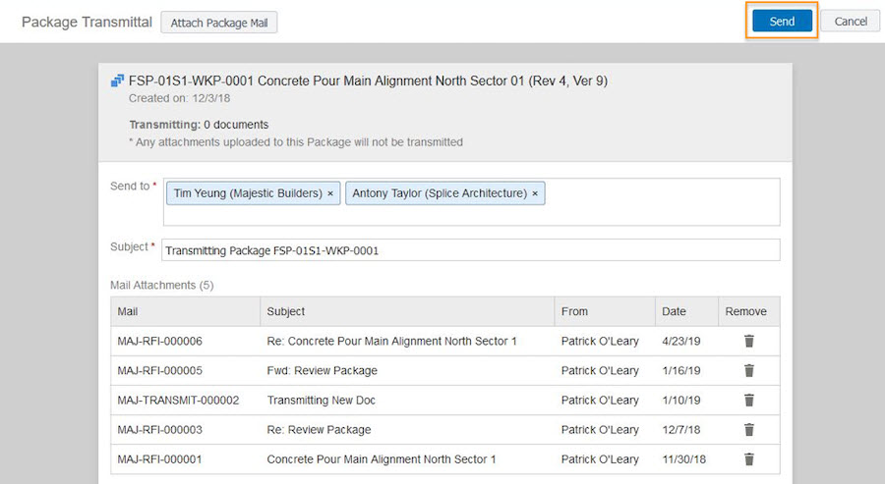Image resolution: width=885 pixels, height=484 pixels.
Task: Select the Transmitting New Doc row
Action: tap(445, 400)
